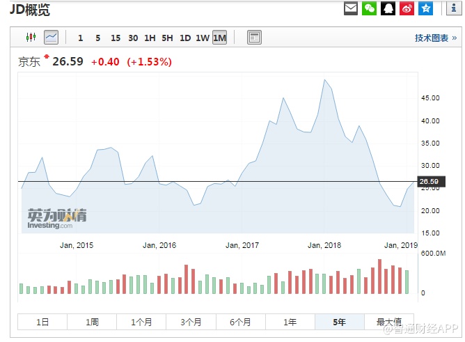Select the area line chart type
The image size is (465, 342).
pos(51,38)
